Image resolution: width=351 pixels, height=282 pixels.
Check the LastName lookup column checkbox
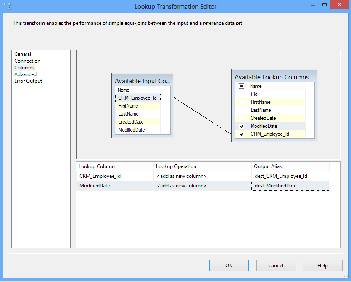tap(241, 111)
